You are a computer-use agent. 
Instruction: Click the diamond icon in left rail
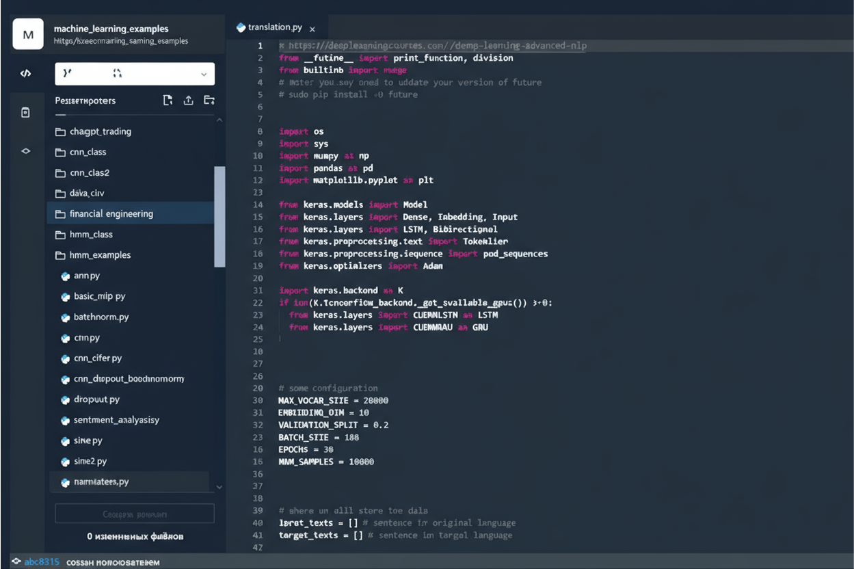(25, 151)
